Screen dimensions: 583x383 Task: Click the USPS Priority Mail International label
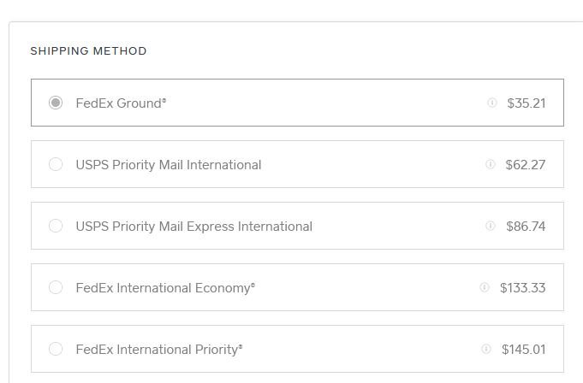click(x=169, y=165)
